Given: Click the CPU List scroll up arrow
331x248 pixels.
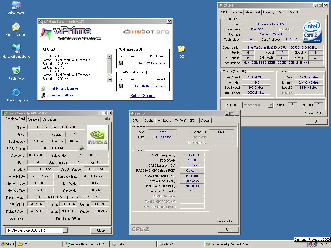Looking at the screenshot, I should [x=109, y=56].
